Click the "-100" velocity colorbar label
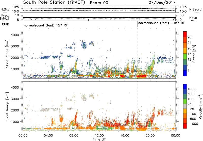203x141 pixels. click(x=192, y=114)
